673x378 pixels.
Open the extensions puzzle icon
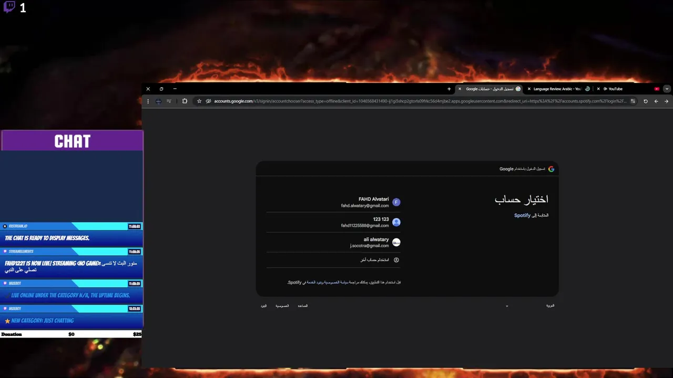(185, 101)
